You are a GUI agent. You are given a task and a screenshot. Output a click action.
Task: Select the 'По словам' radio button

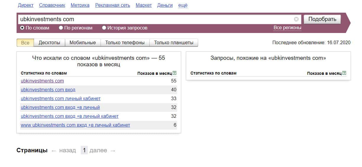pyautogui.click(x=22, y=28)
